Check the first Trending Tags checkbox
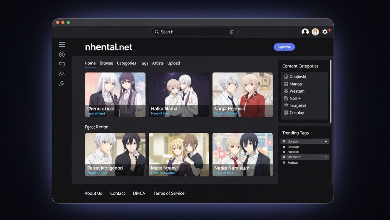The height and width of the screenshot is (220, 390). point(284,141)
